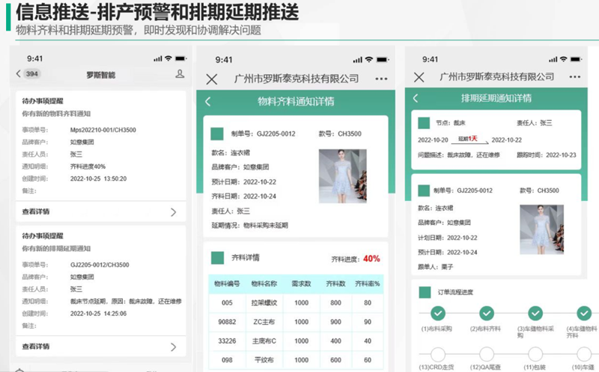Open the three-dot menu on the 物料齐料通知详情 screen
This screenshot has width=599, height=372.
382,78
